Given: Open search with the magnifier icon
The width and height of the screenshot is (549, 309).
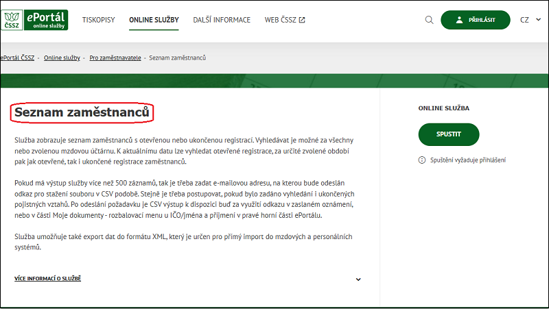Looking at the screenshot, I should pyautogui.click(x=430, y=20).
